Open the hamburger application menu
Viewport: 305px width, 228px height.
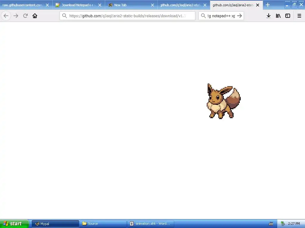tap(299, 16)
